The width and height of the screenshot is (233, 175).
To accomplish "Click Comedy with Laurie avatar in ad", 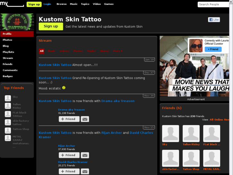I will (x=196, y=46).
